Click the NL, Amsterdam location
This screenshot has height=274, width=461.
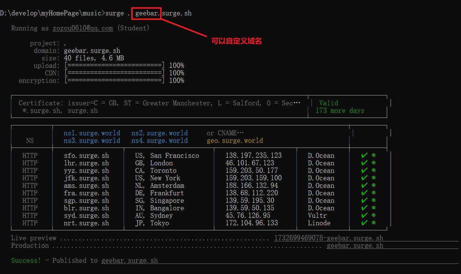point(160,186)
